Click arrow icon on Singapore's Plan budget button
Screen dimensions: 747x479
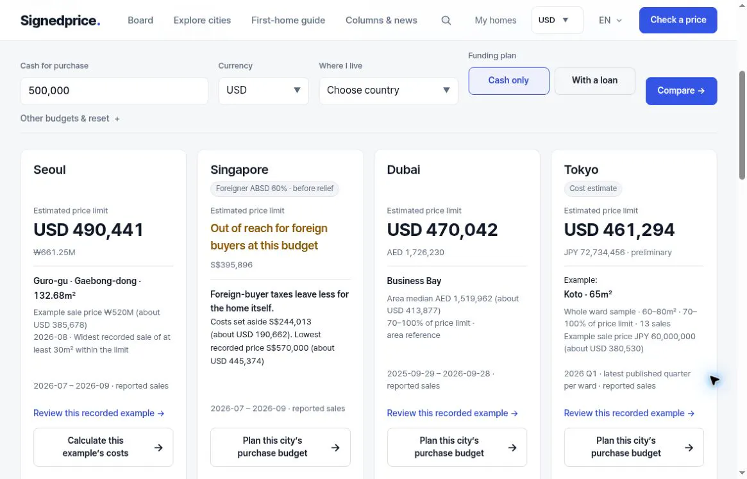point(335,448)
